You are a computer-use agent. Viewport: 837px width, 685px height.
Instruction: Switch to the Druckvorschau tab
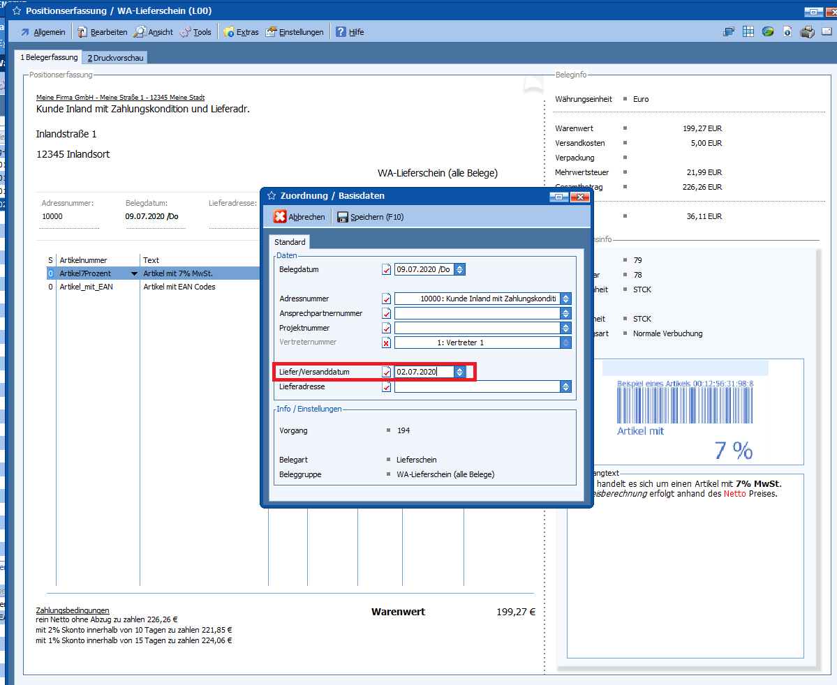(115, 58)
